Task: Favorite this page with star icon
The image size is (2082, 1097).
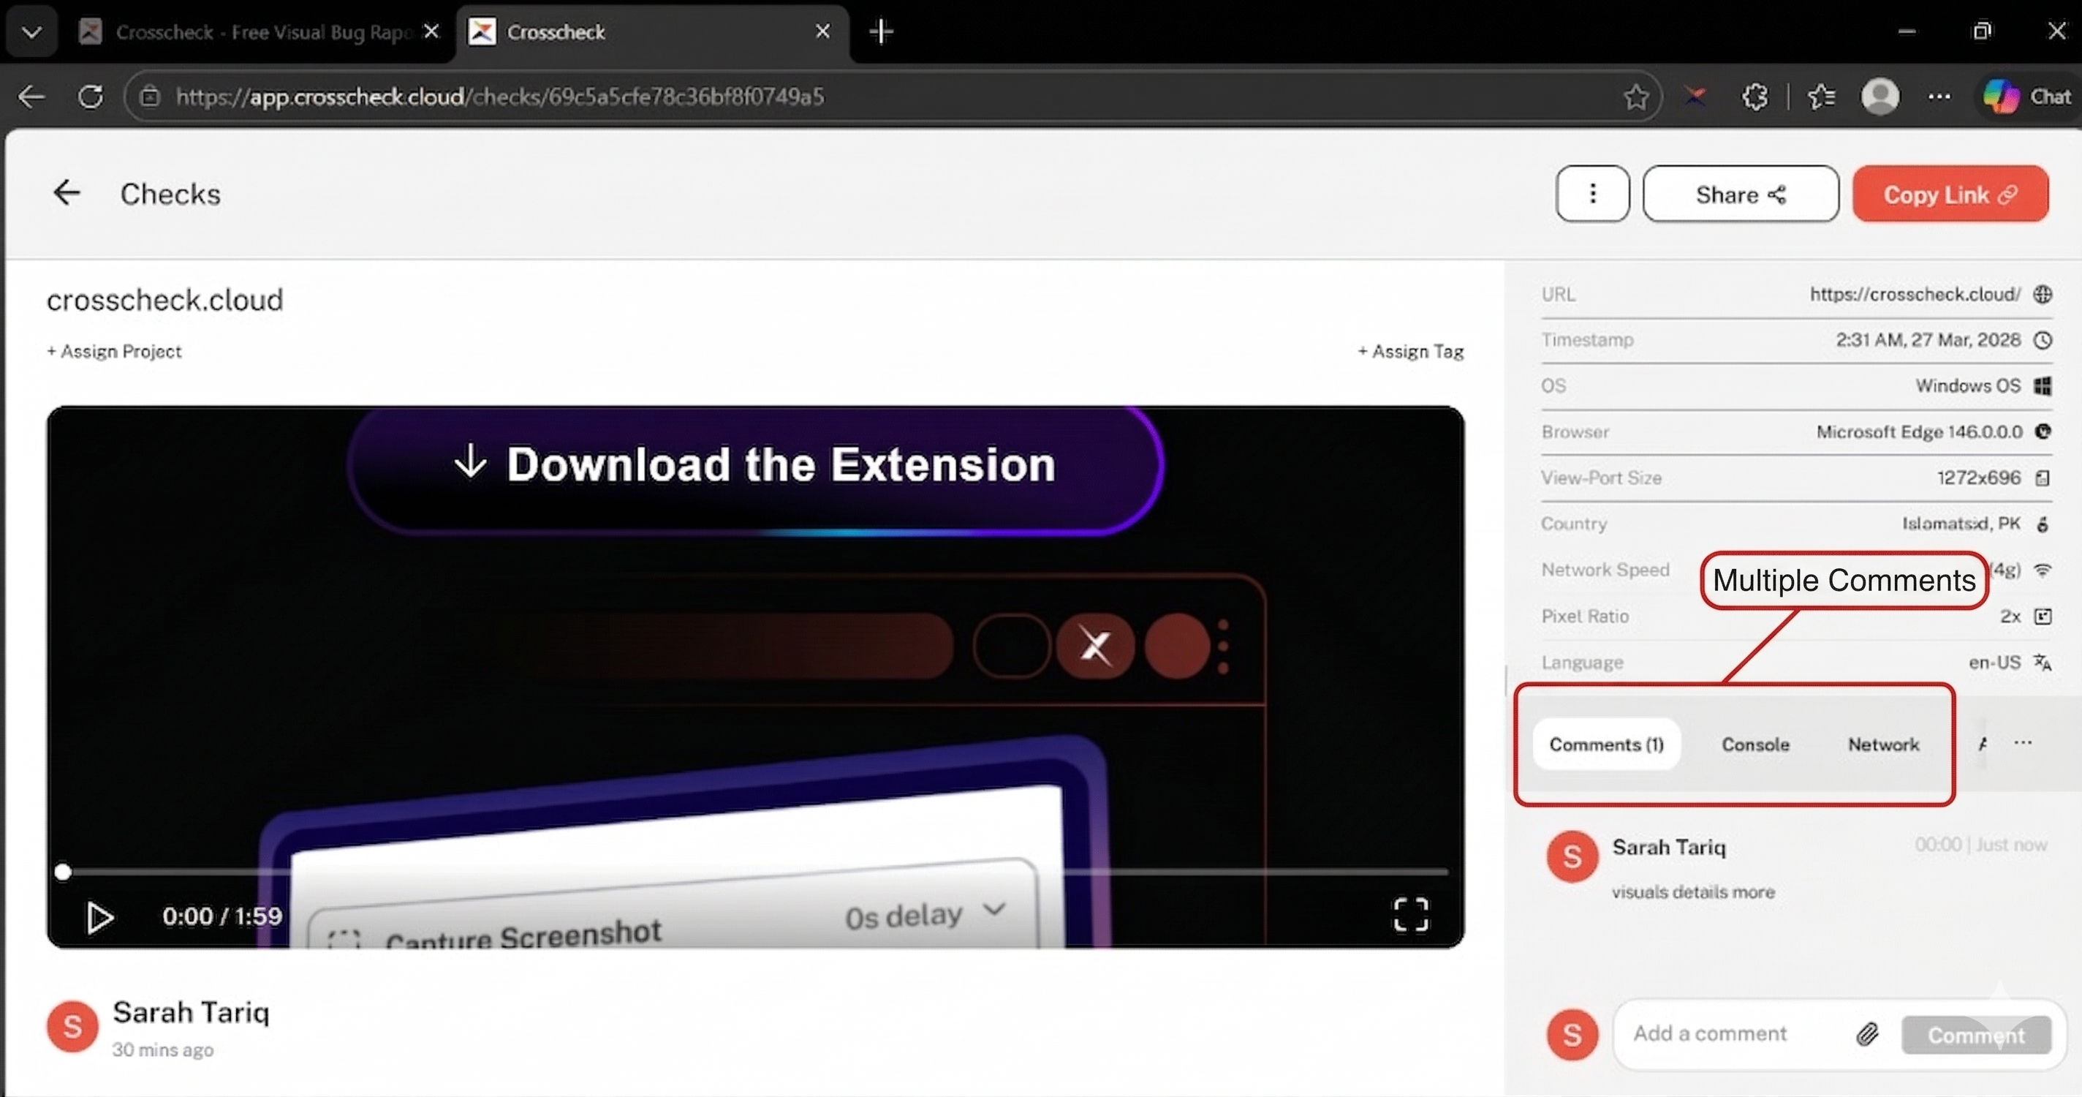Action: click(1636, 97)
